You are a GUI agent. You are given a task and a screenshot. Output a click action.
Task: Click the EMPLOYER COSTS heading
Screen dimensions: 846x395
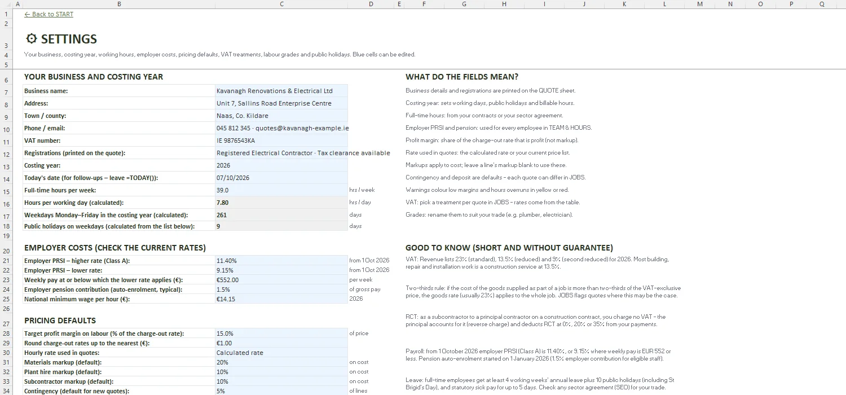[115, 248]
